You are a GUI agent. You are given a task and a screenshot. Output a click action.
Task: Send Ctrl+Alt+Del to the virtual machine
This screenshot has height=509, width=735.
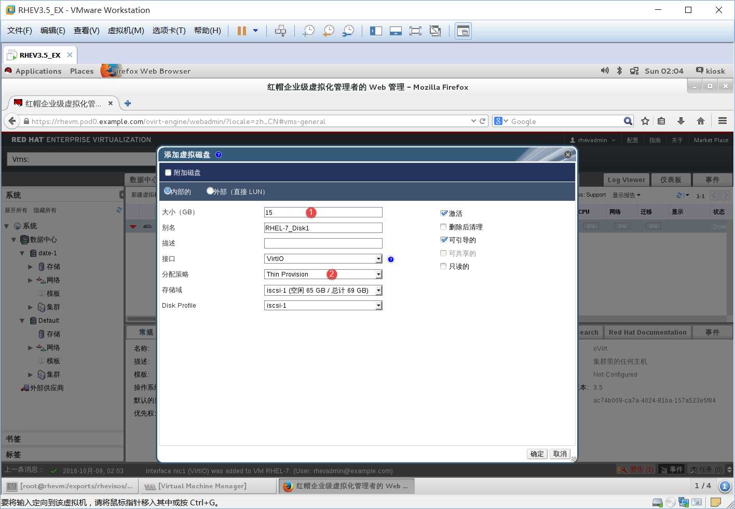(280, 31)
